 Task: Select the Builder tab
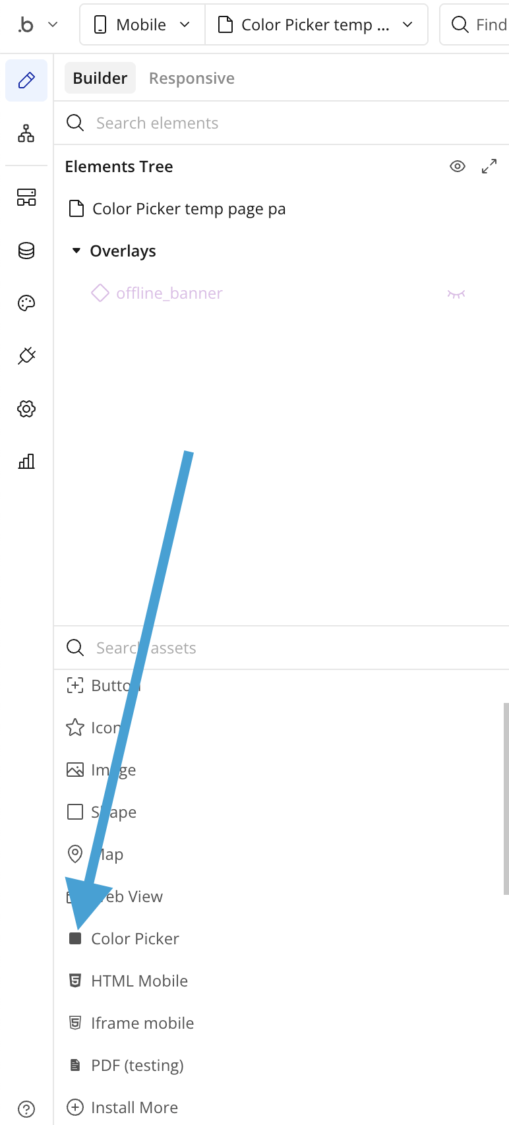click(x=100, y=78)
